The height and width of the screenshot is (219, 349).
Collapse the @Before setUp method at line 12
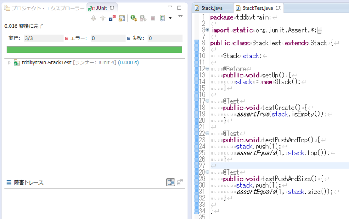[x=208, y=69]
